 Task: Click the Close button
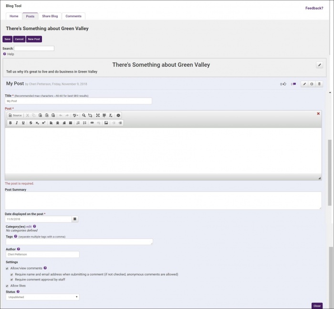pyautogui.click(x=317, y=306)
